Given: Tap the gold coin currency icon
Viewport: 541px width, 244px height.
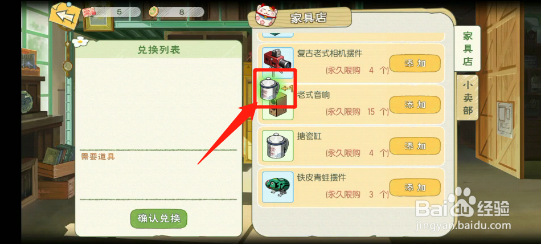Looking at the screenshot, I should (154, 12).
